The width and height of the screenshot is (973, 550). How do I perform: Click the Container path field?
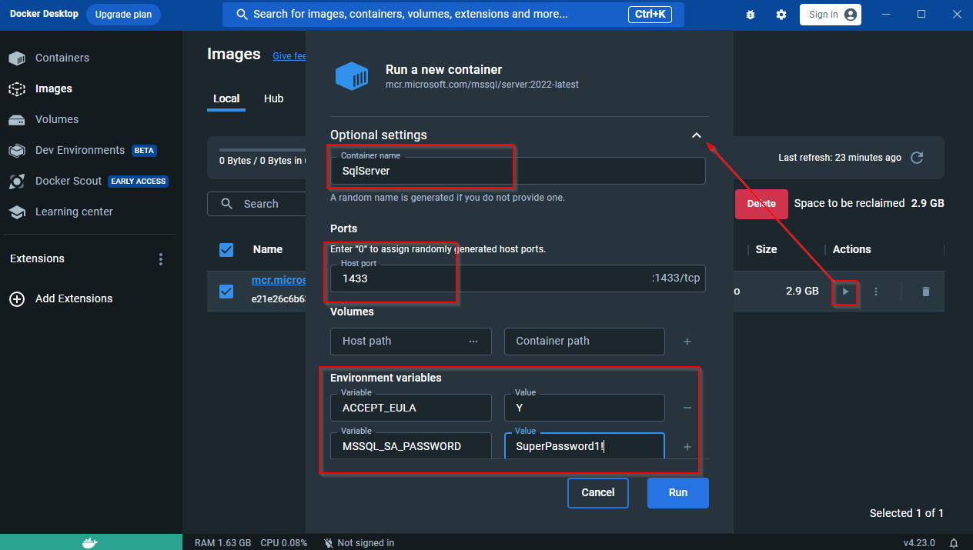(x=584, y=342)
